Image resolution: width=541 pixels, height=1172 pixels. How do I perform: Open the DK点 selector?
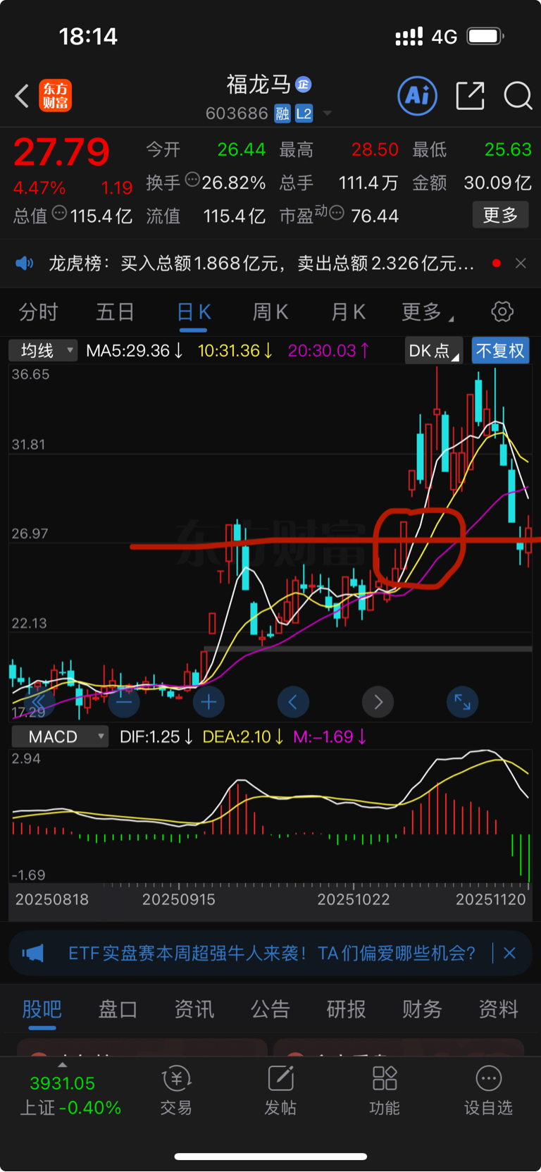coord(433,350)
